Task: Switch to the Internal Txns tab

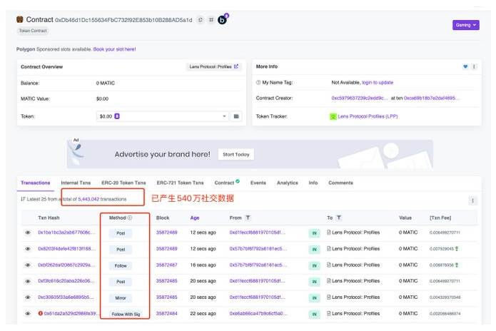Action: [76, 183]
